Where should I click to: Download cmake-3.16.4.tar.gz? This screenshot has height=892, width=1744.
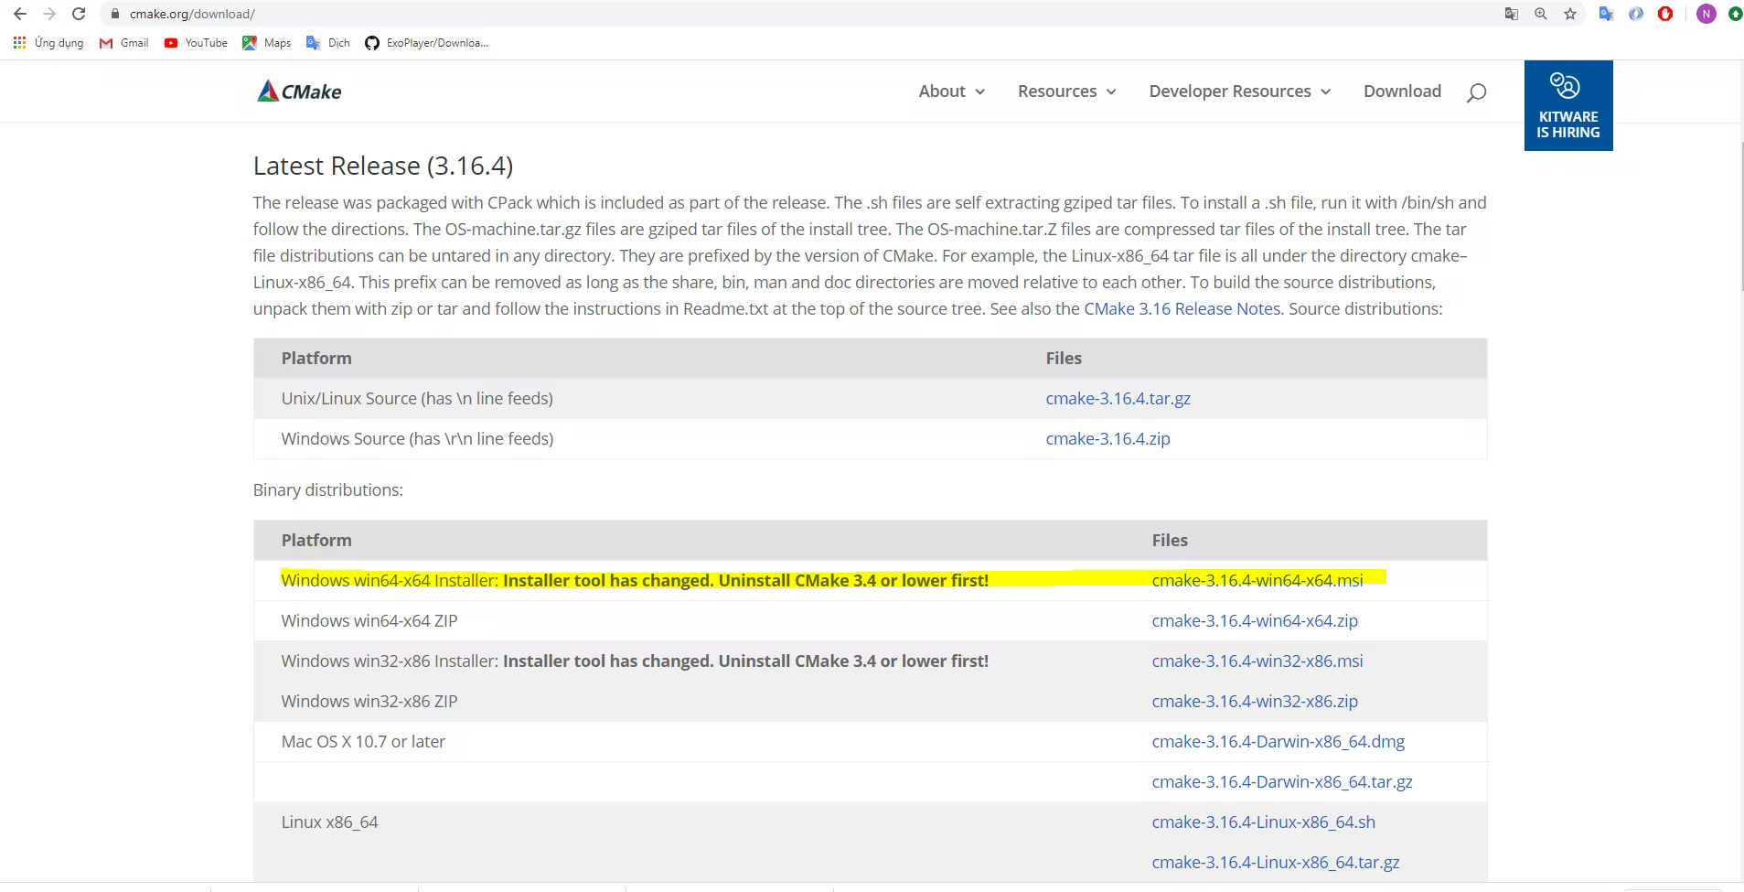tap(1118, 398)
